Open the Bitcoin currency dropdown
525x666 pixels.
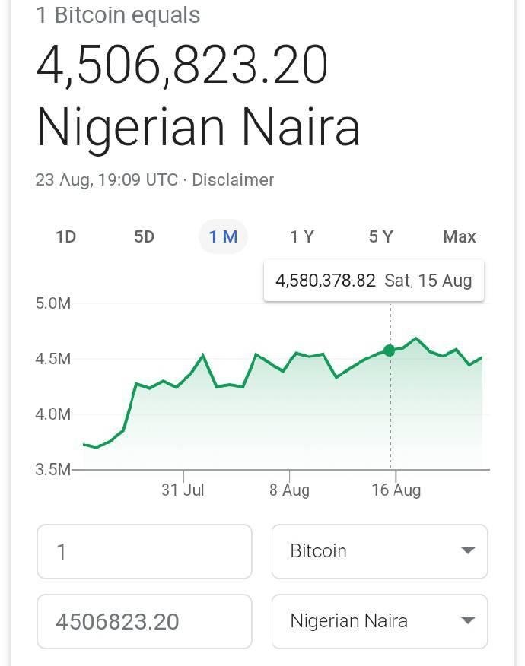tap(380, 551)
